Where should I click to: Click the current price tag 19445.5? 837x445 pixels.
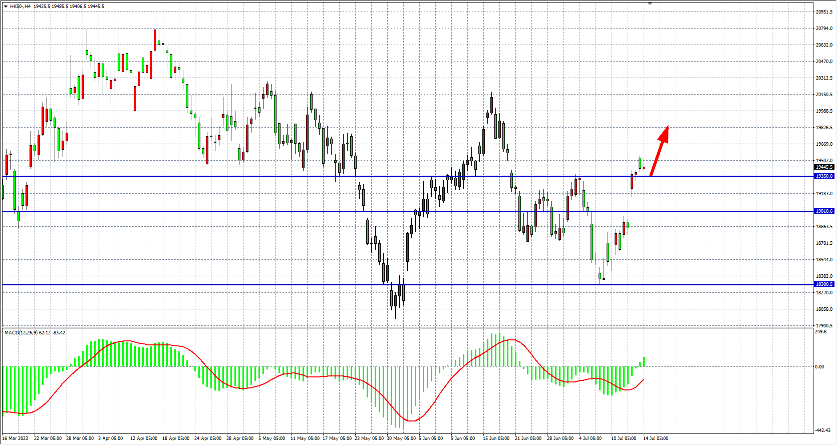pos(824,167)
